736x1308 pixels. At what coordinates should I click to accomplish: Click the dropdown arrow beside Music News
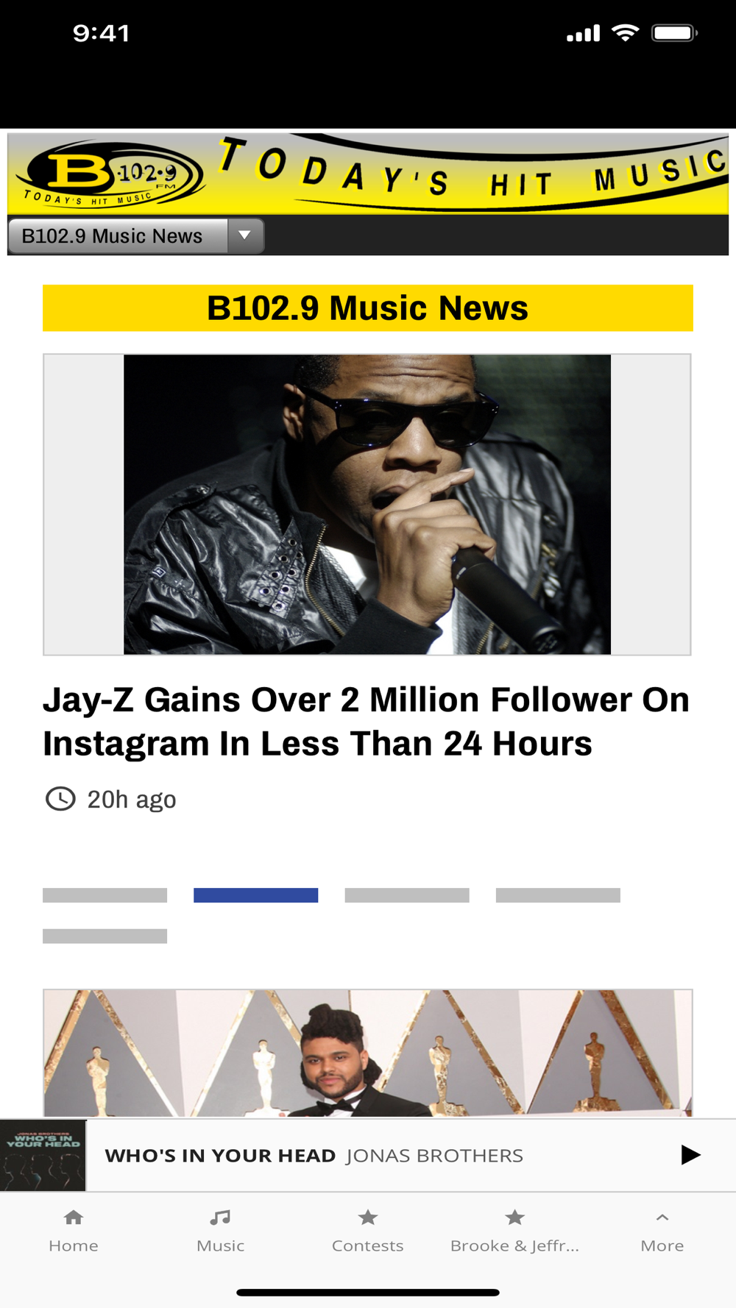click(245, 236)
